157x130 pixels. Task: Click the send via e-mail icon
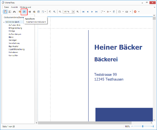(127, 12)
